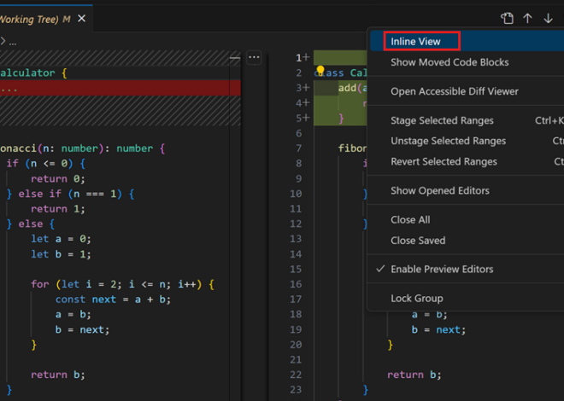Image resolution: width=564 pixels, height=401 pixels.
Task: Click the breadcrumb ellipsis
Action: 13,43
